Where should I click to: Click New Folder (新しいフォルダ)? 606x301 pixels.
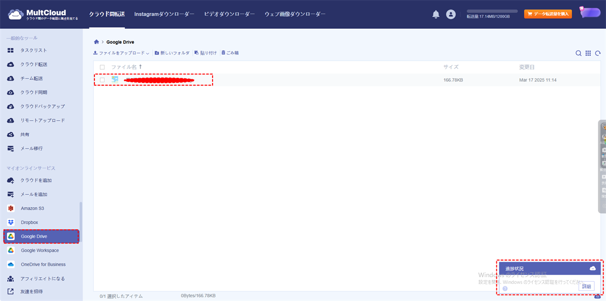pos(172,53)
